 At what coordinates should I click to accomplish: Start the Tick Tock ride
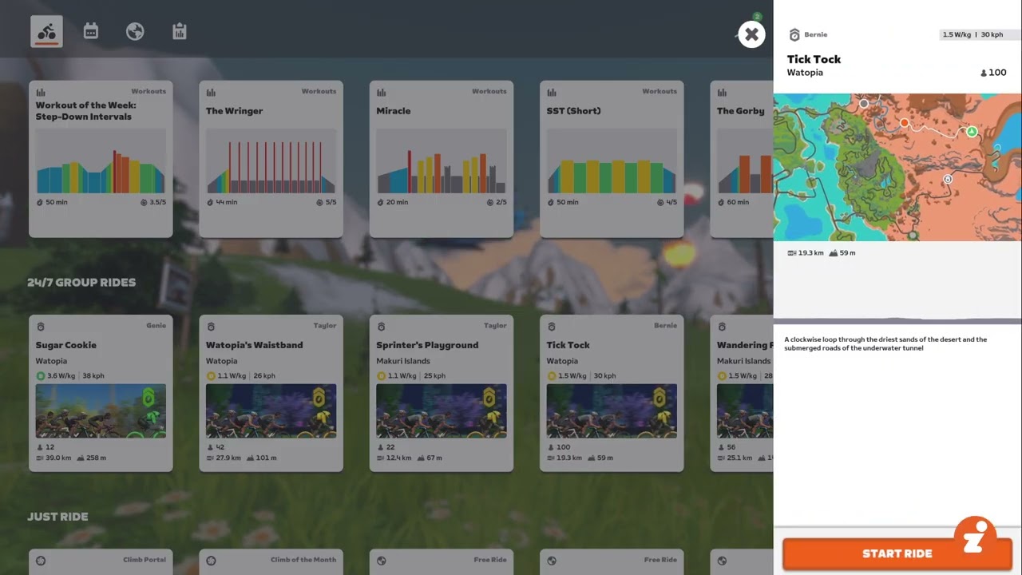click(897, 553)
